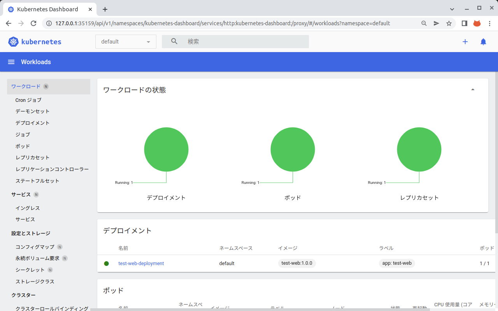
Task: Open the test-web-deployment details link
Action: coord(140,263)
